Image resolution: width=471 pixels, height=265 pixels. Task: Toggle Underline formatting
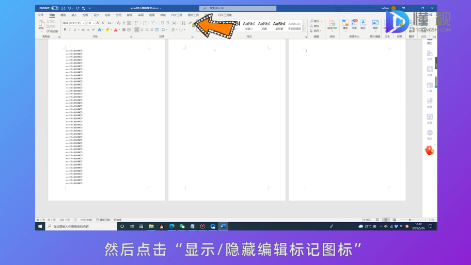74,30
